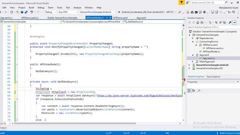This screenshot has width=240, height=135.
Task: Open the Debug menu
Action: coord(41,7)
